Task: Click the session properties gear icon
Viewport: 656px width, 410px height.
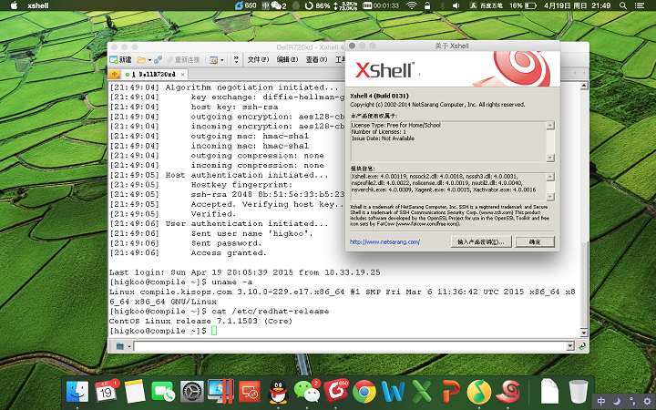Action: [214, 60]
